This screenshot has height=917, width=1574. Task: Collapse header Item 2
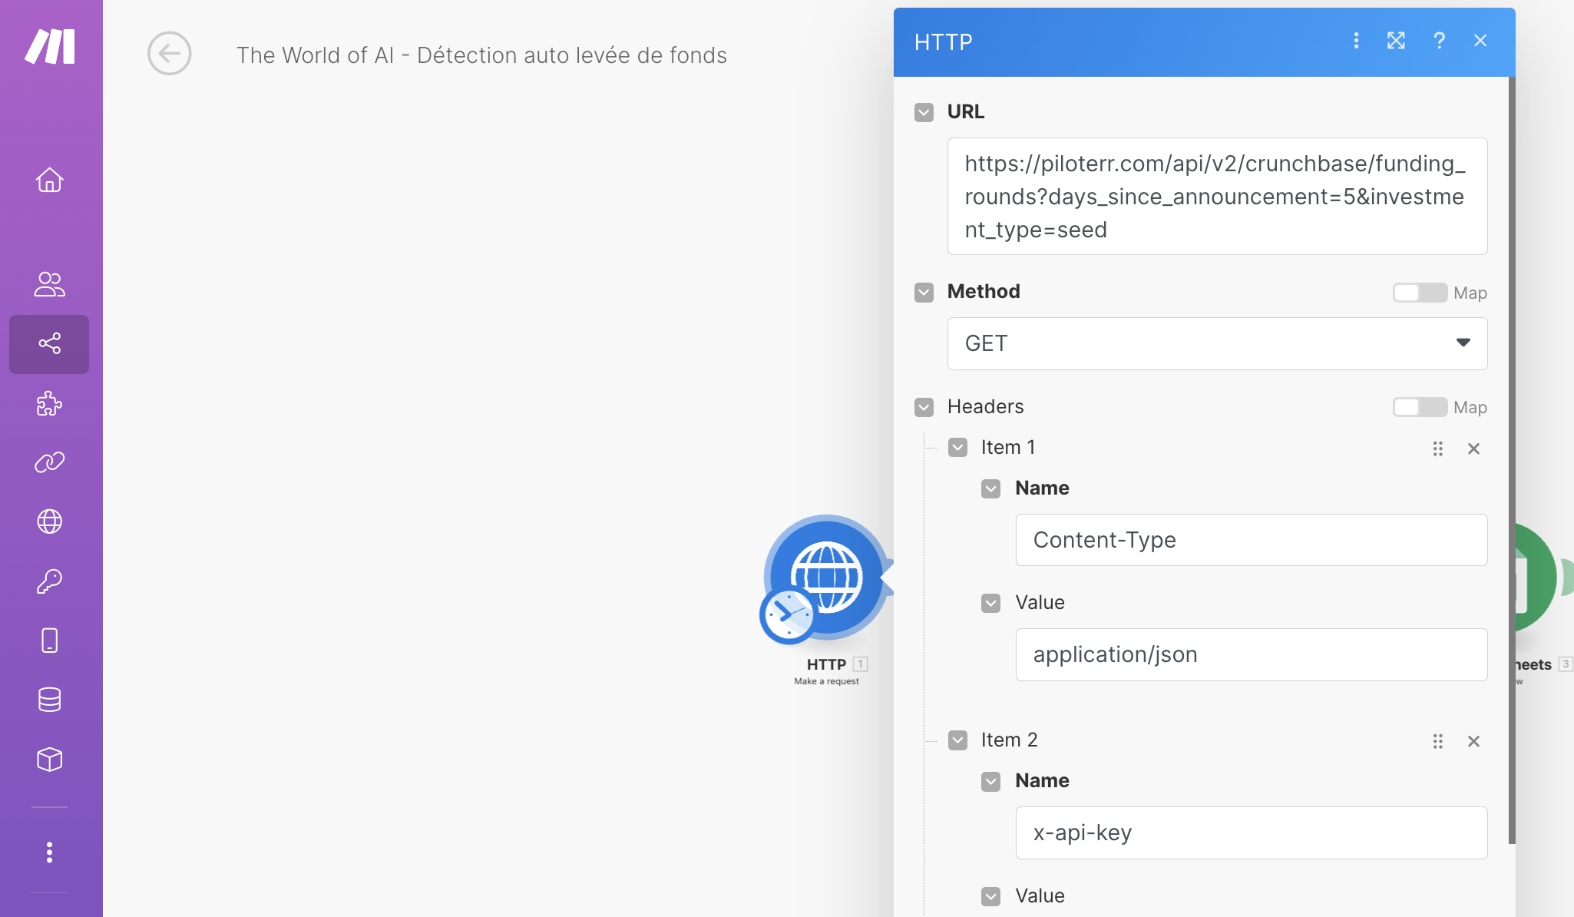pyautogui.click(x=957, y=740)
